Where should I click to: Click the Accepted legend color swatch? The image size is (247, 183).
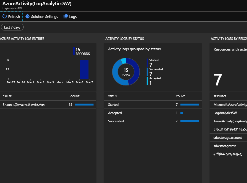point(147,81)
